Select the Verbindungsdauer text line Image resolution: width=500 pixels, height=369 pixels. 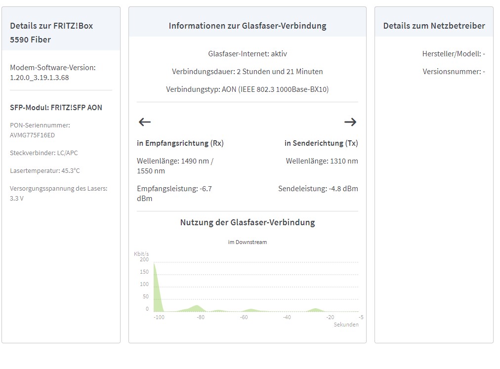click(248, 72)
